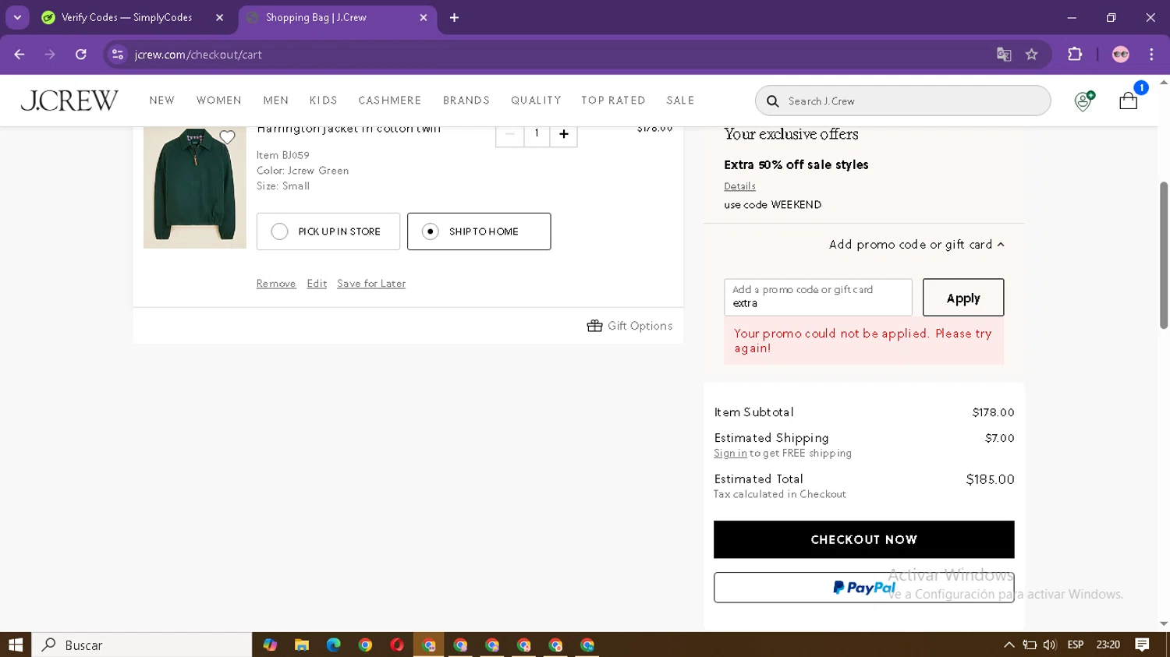This screenshot has width=1170, height=657.
Task: Select Pick Up In Store option
Action: 328,231
